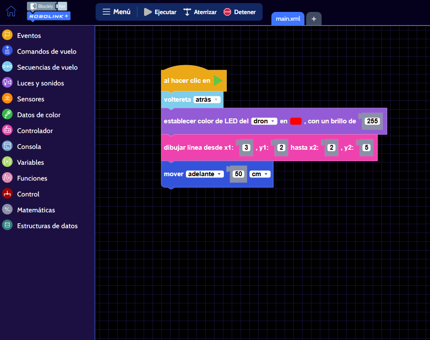The height and width of the screenshot is (340, 430).
Task: Pick the red LED color swatch
Action: [x=296, y=121]
